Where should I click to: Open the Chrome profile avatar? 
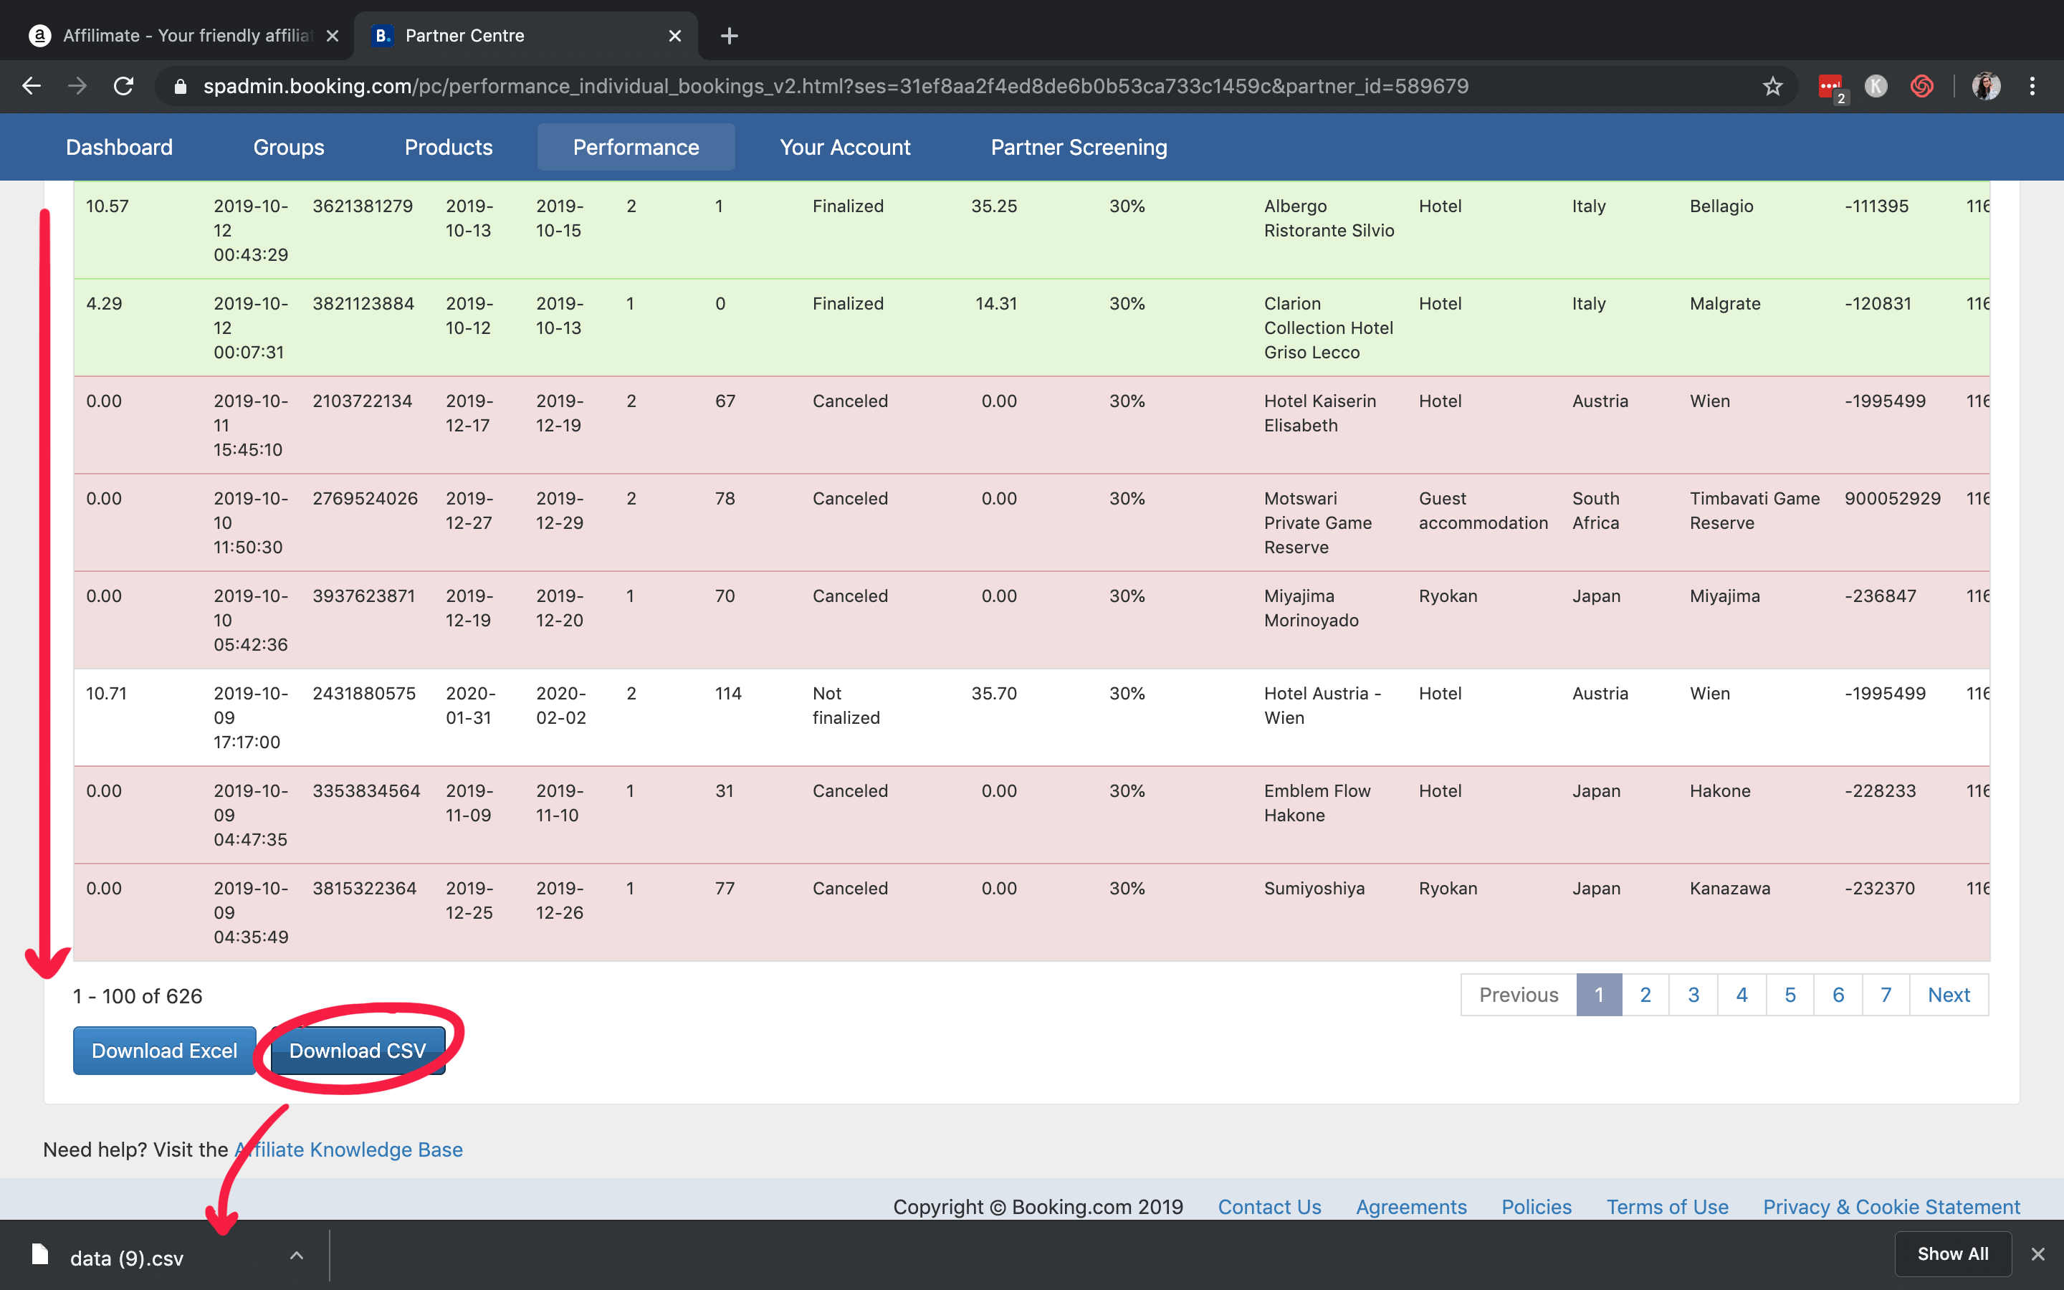[x=1986, y=86]
